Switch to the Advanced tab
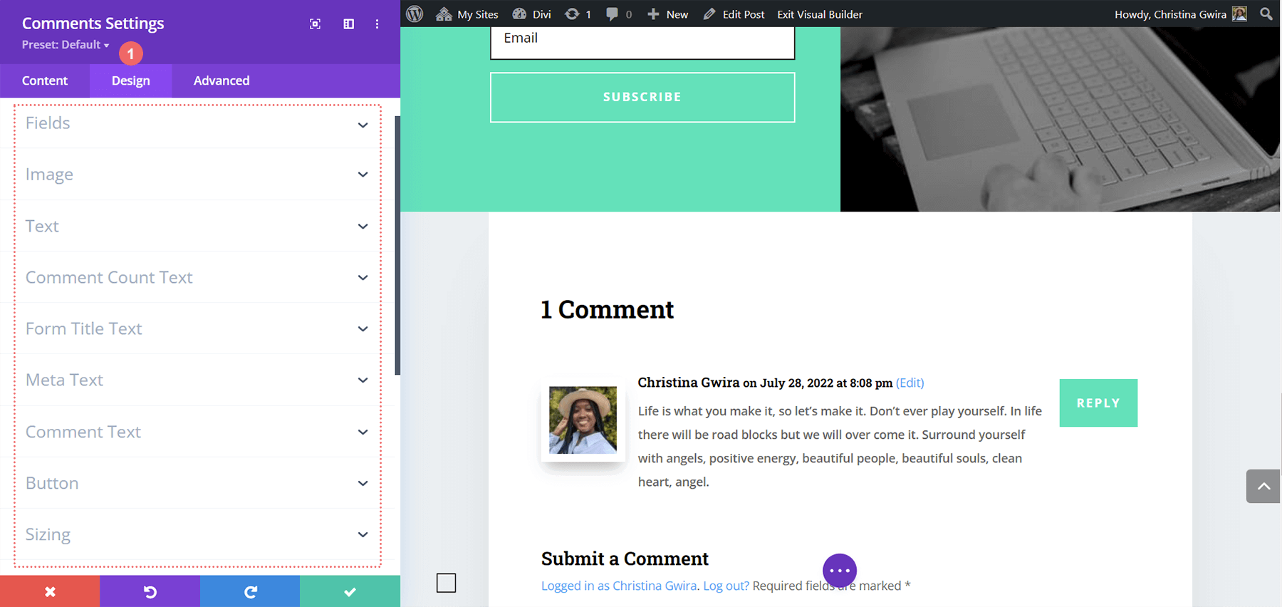This screenshot has width=1282, height=607. coord(222,81)
